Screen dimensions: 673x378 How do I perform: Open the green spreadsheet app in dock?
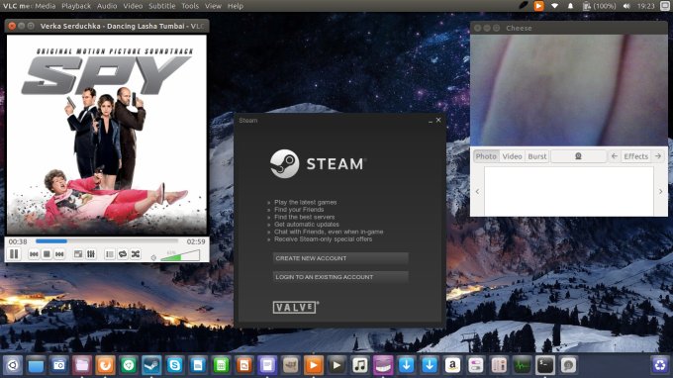pos(221,365)
